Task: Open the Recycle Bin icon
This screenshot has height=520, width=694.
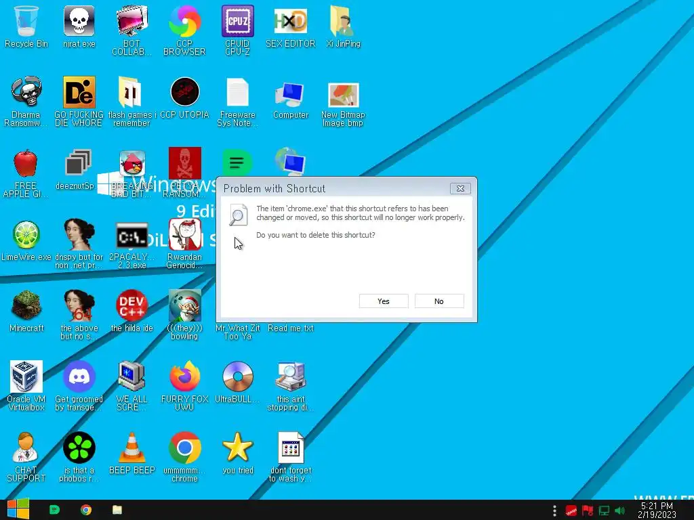Action: [x=26, y=21]
